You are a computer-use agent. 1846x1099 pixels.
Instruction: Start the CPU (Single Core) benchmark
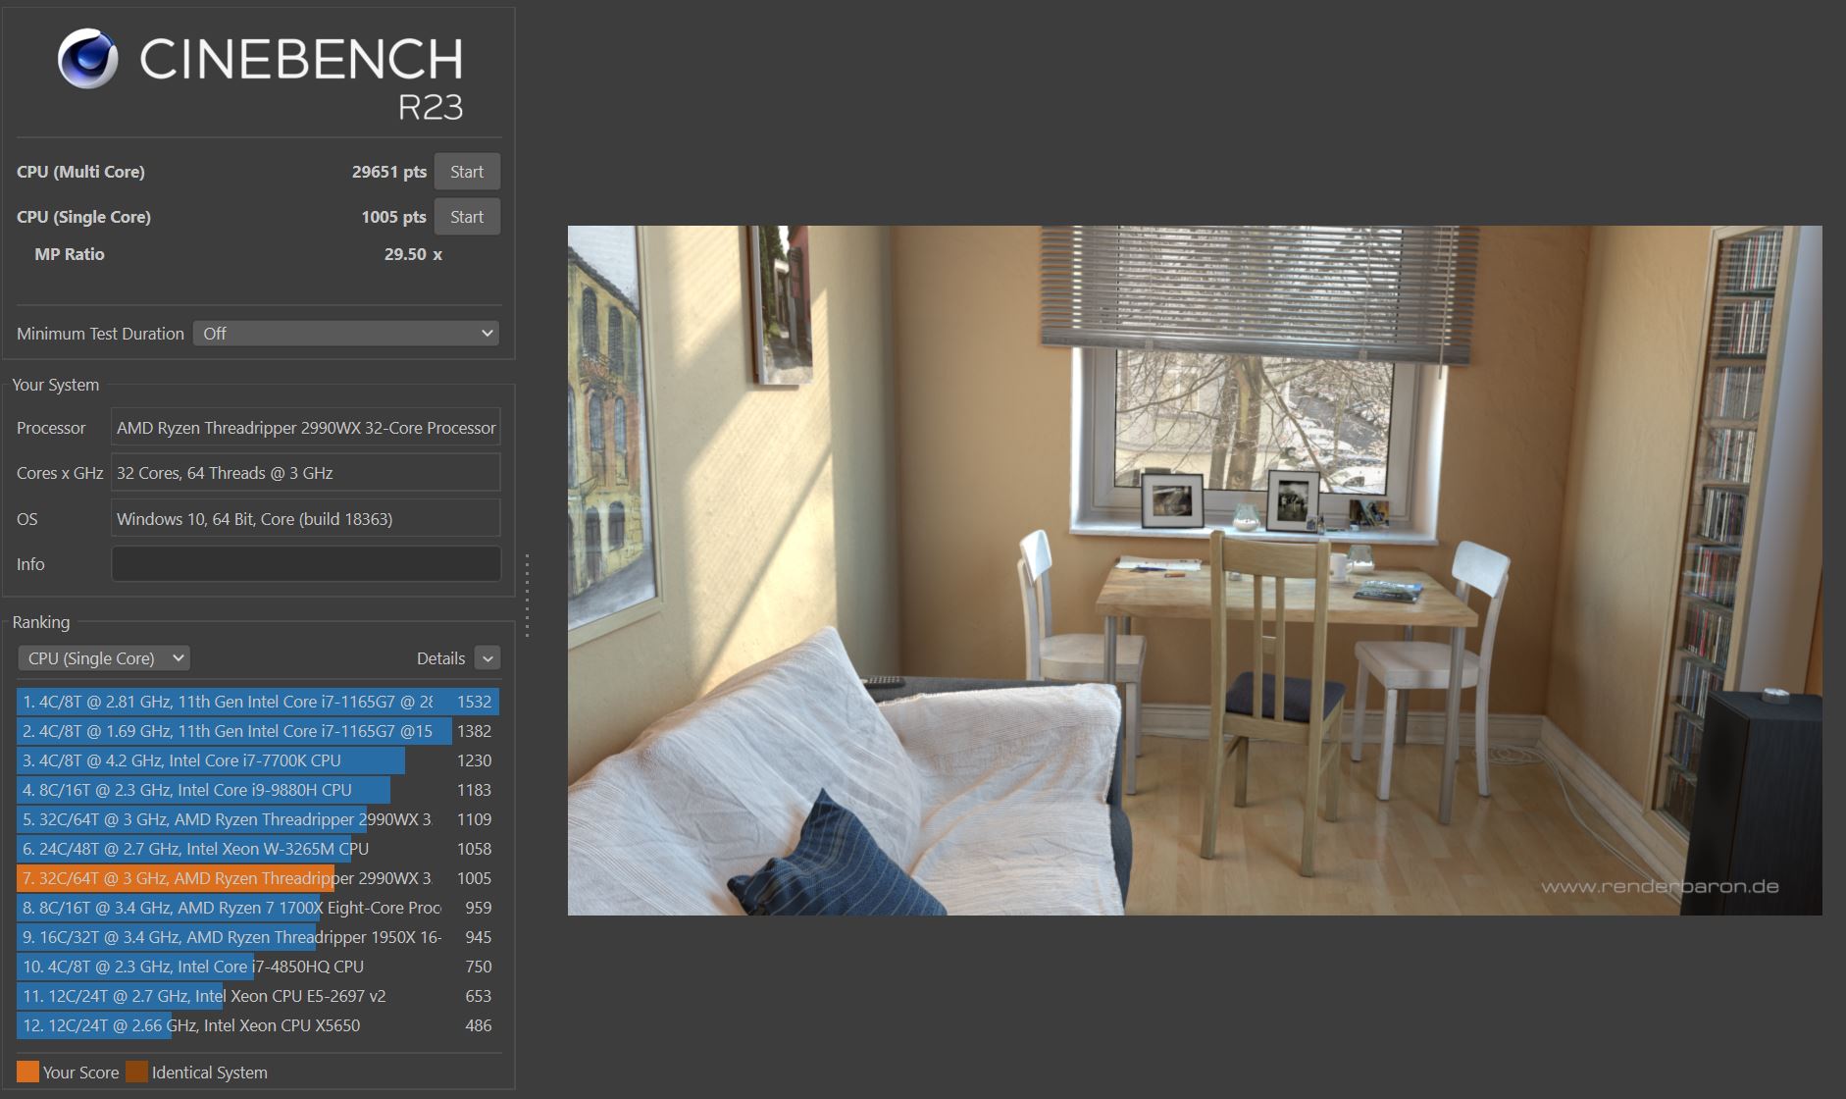point(467,216)
